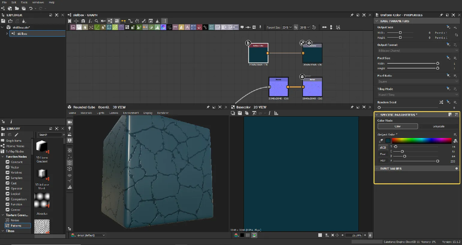Screen dimensions: 462x245
Task: Pick a color with the eyedropper tool
Action: point(381,141)
